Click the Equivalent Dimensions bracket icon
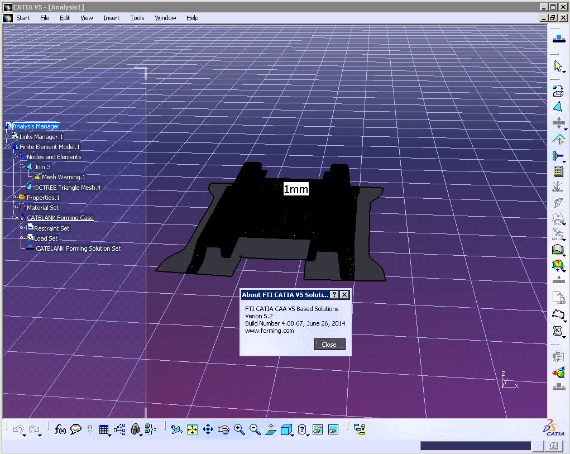This screenshot has width=570, height=454. 150,429
